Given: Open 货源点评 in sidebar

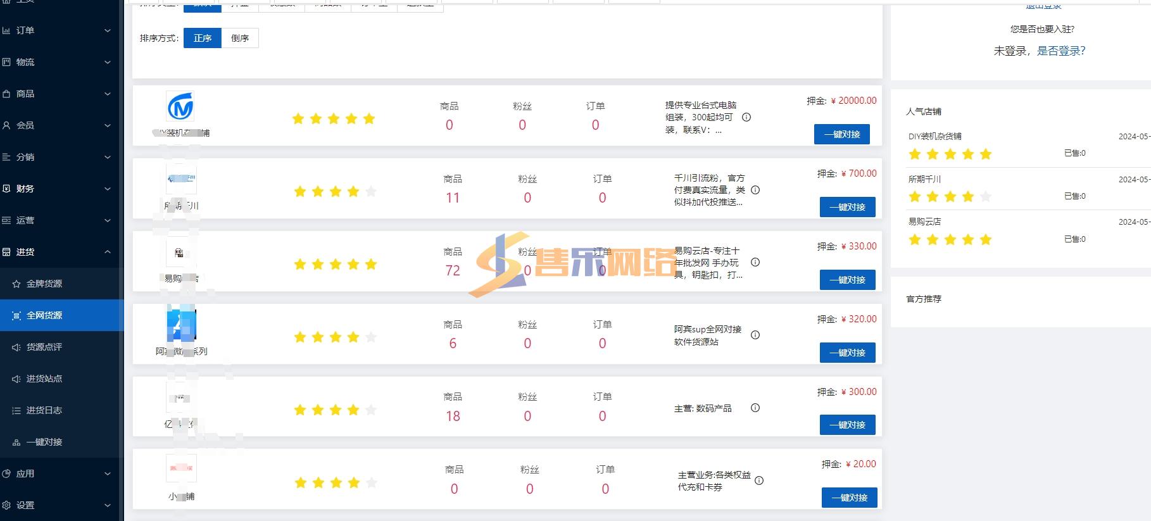Looking at the screenshot, I should 44,347.
